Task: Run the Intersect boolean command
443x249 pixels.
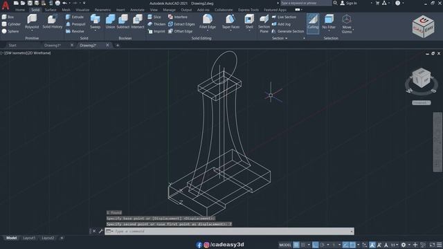Action: coord(138,21)
